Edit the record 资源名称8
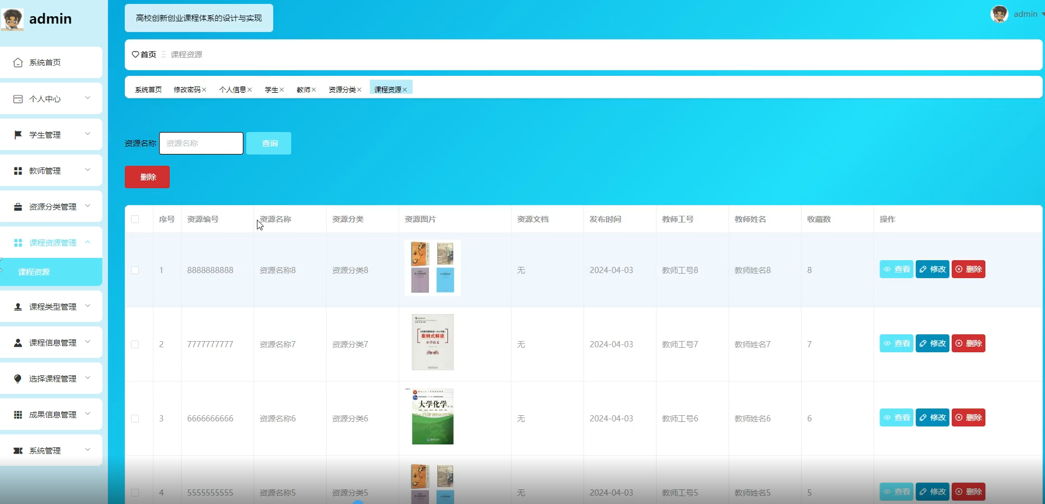1045x504 pixels. coord(933,269)
